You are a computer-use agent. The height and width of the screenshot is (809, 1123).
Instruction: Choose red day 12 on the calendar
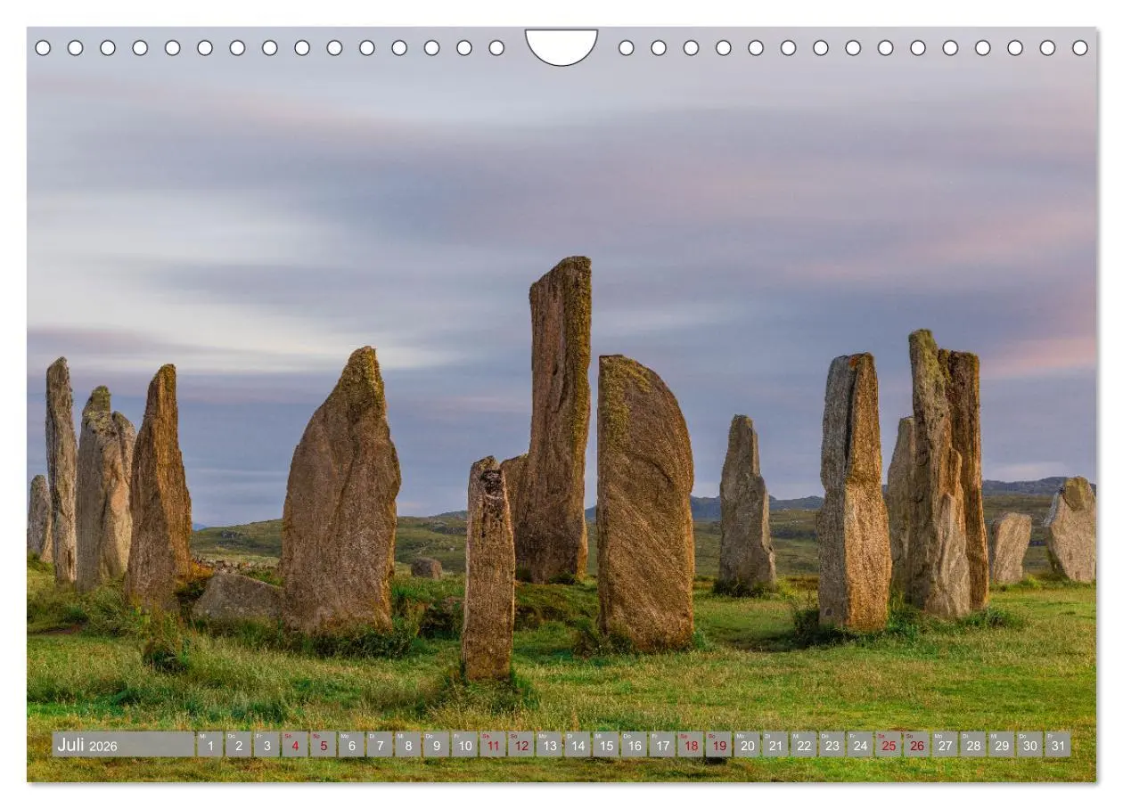(x=521, y=745)
